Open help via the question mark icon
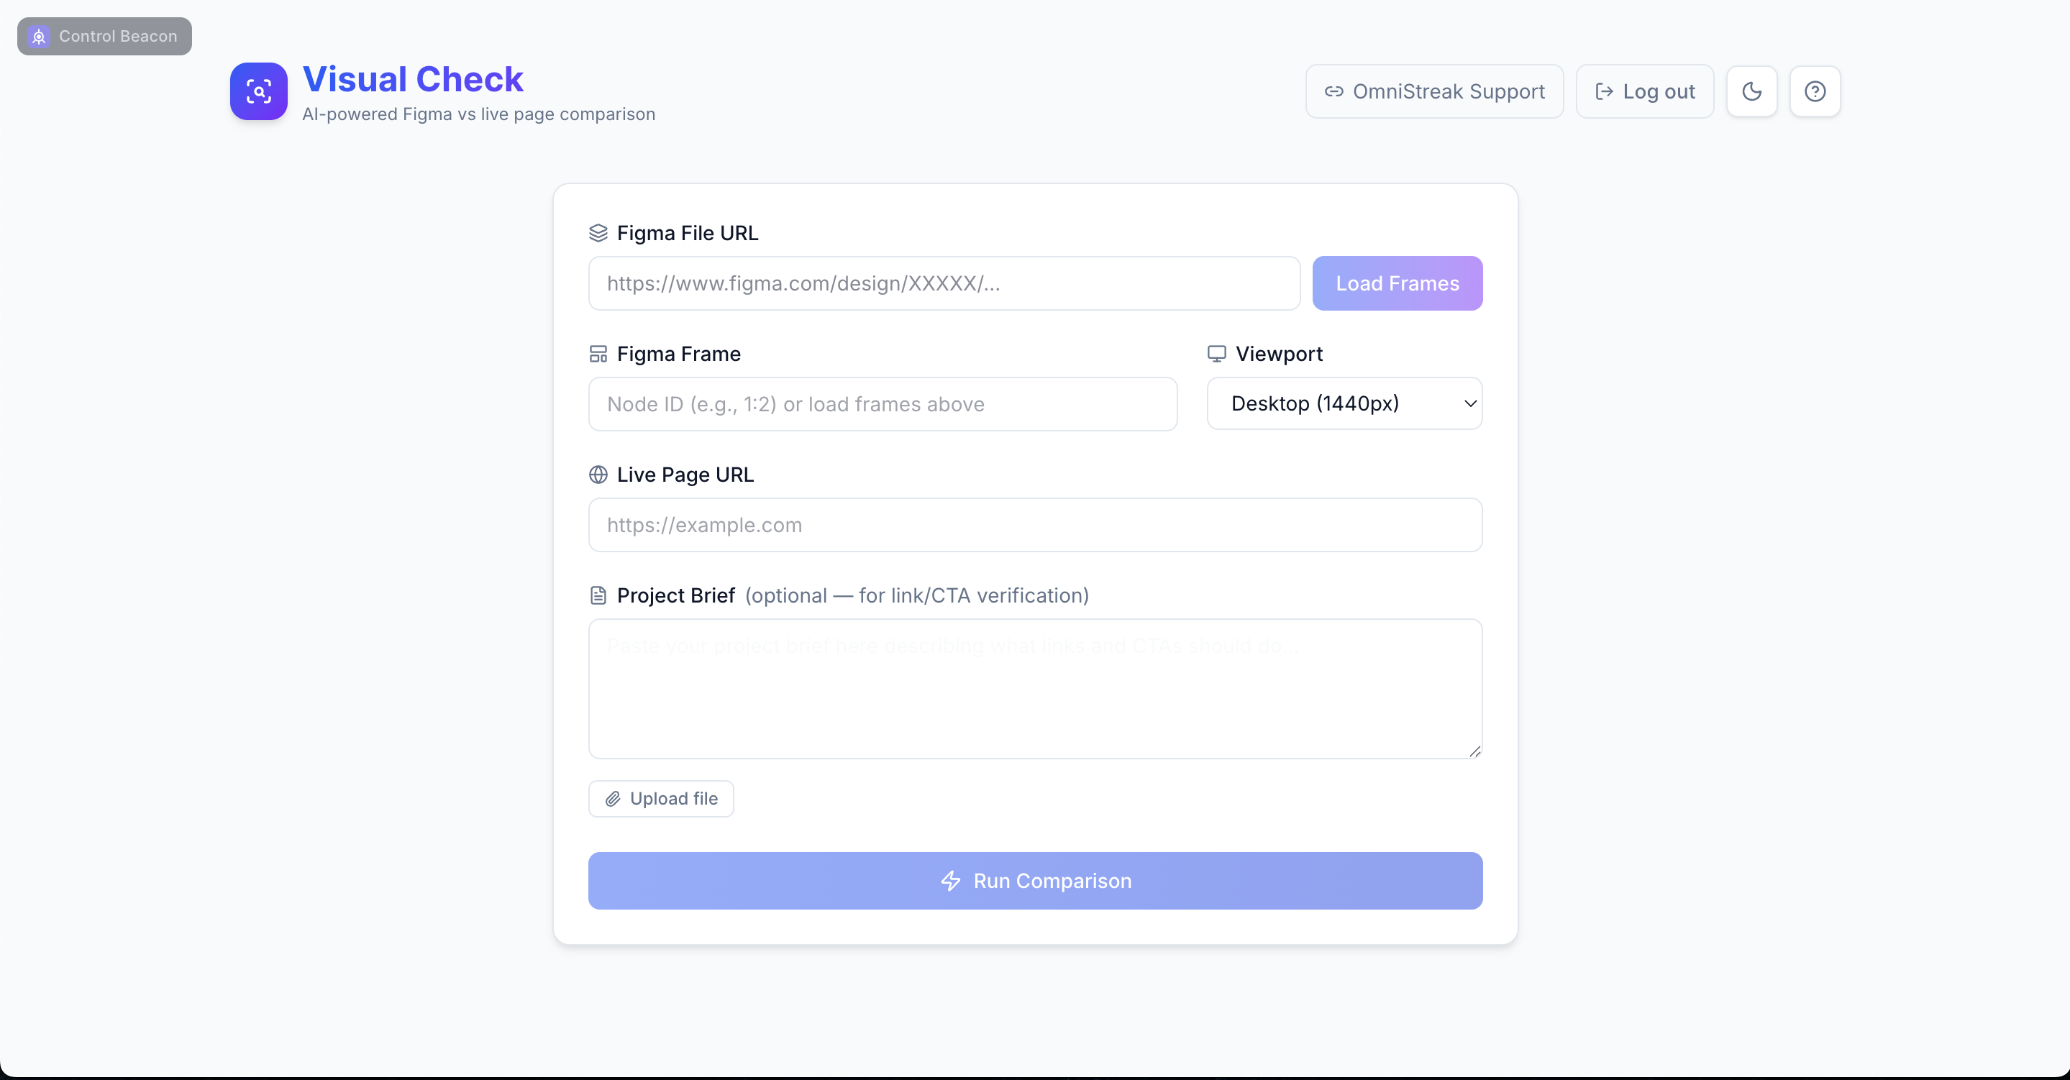Viewport: 2070px width, 1080px height. [x=1815, y=91]
